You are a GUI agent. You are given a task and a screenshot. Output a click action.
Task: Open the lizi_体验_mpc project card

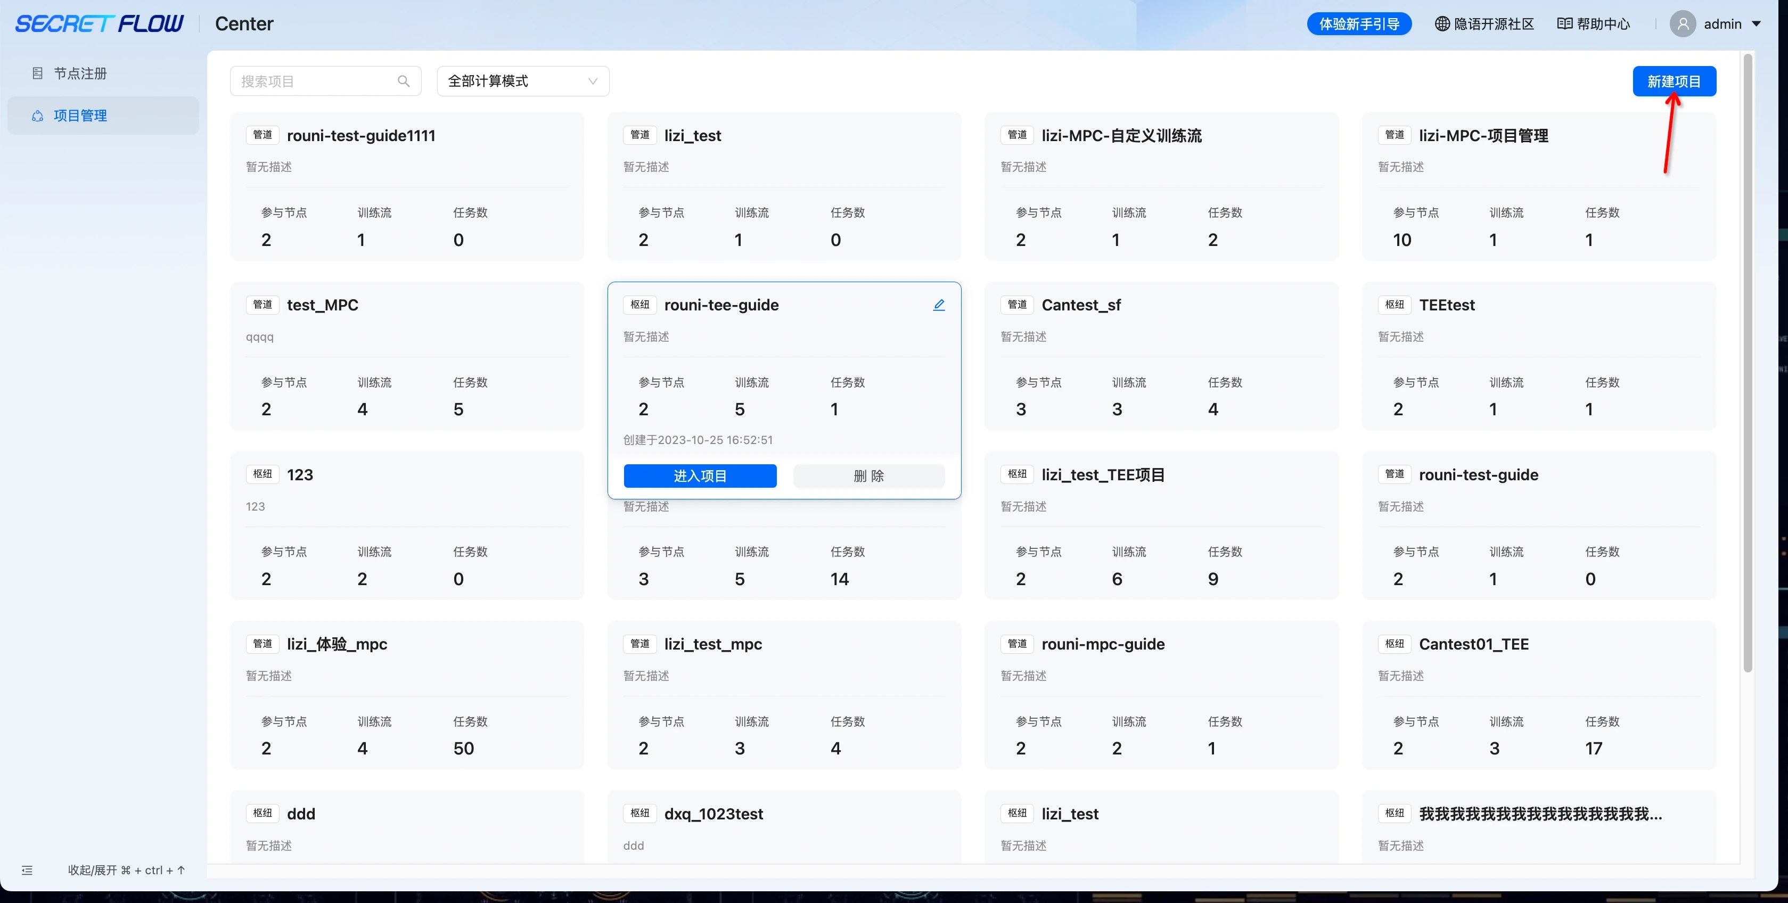coord(407,695)
